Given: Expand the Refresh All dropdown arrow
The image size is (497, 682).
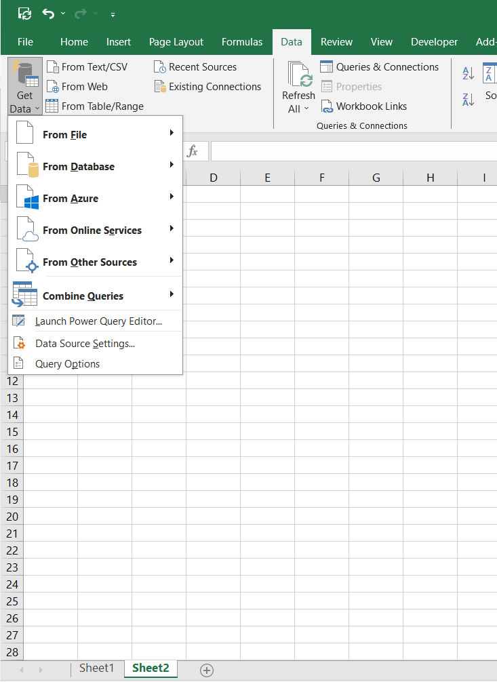Looking at the screenshot, I should click(306, 108).
